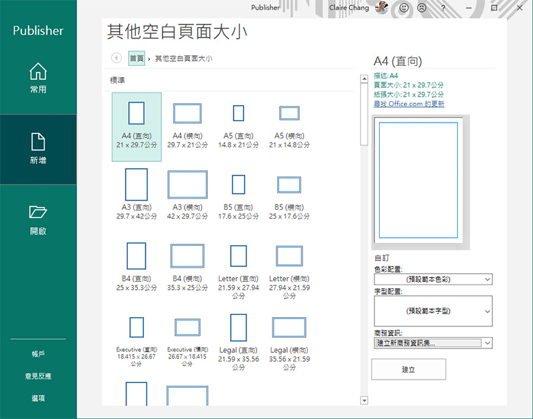Screen dimensions: 533x419
Task: Open the 常用 home section
Action: 38,78
